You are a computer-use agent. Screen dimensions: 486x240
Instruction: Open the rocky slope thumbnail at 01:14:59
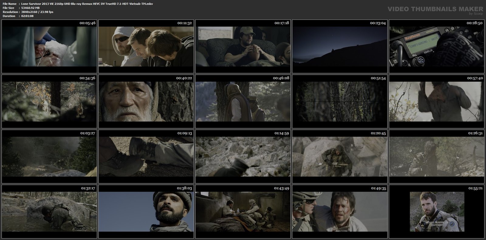pyautogui.click(x=243, y=156)
